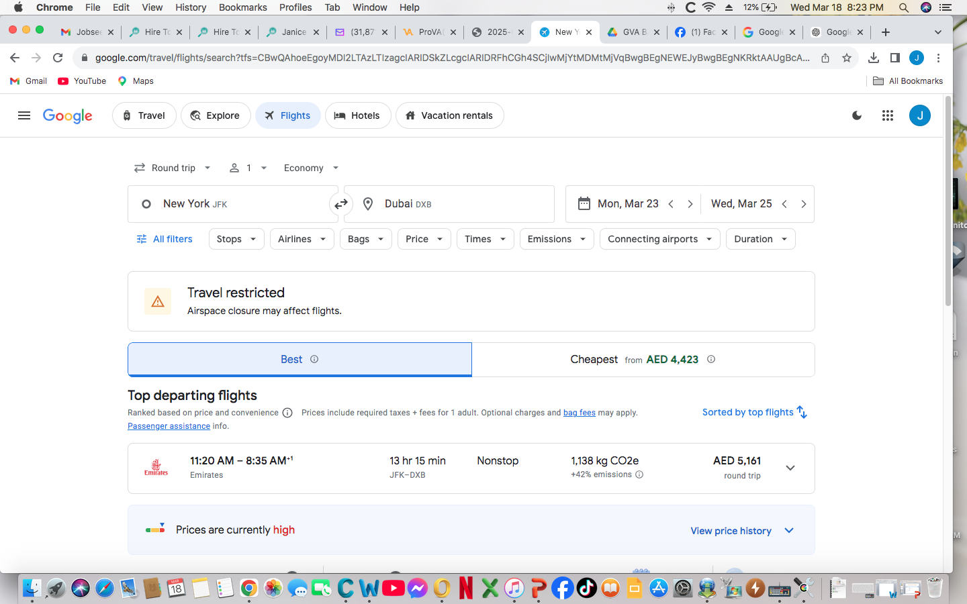Expand the Times filter

[x=485, y=239]
